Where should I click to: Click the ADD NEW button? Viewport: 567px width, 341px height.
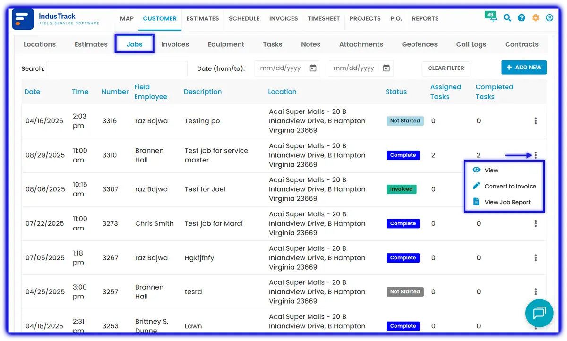[524, 68]
